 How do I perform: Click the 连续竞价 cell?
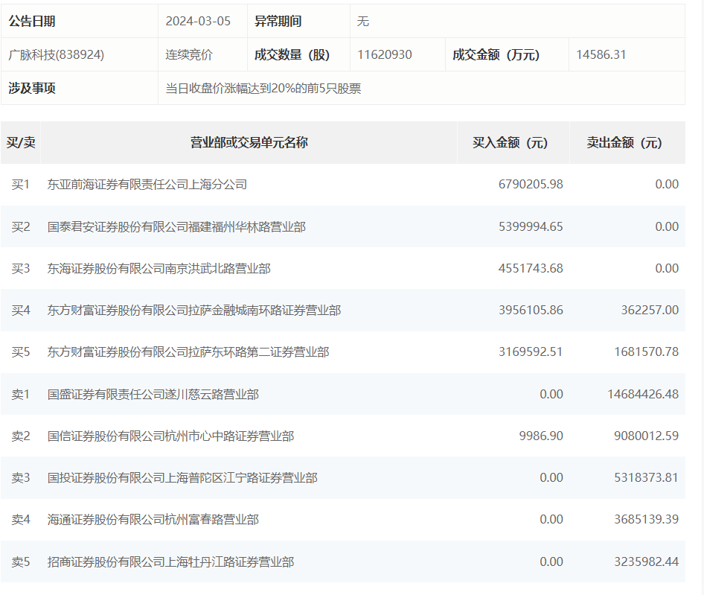[x=188, y=55]
